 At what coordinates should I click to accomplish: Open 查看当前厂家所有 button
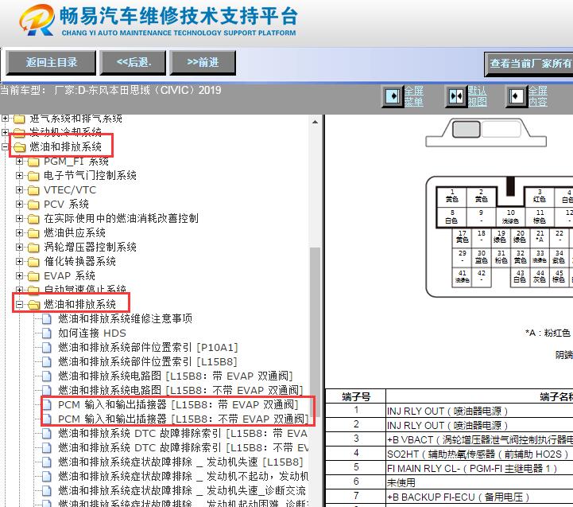coord(528,64)
